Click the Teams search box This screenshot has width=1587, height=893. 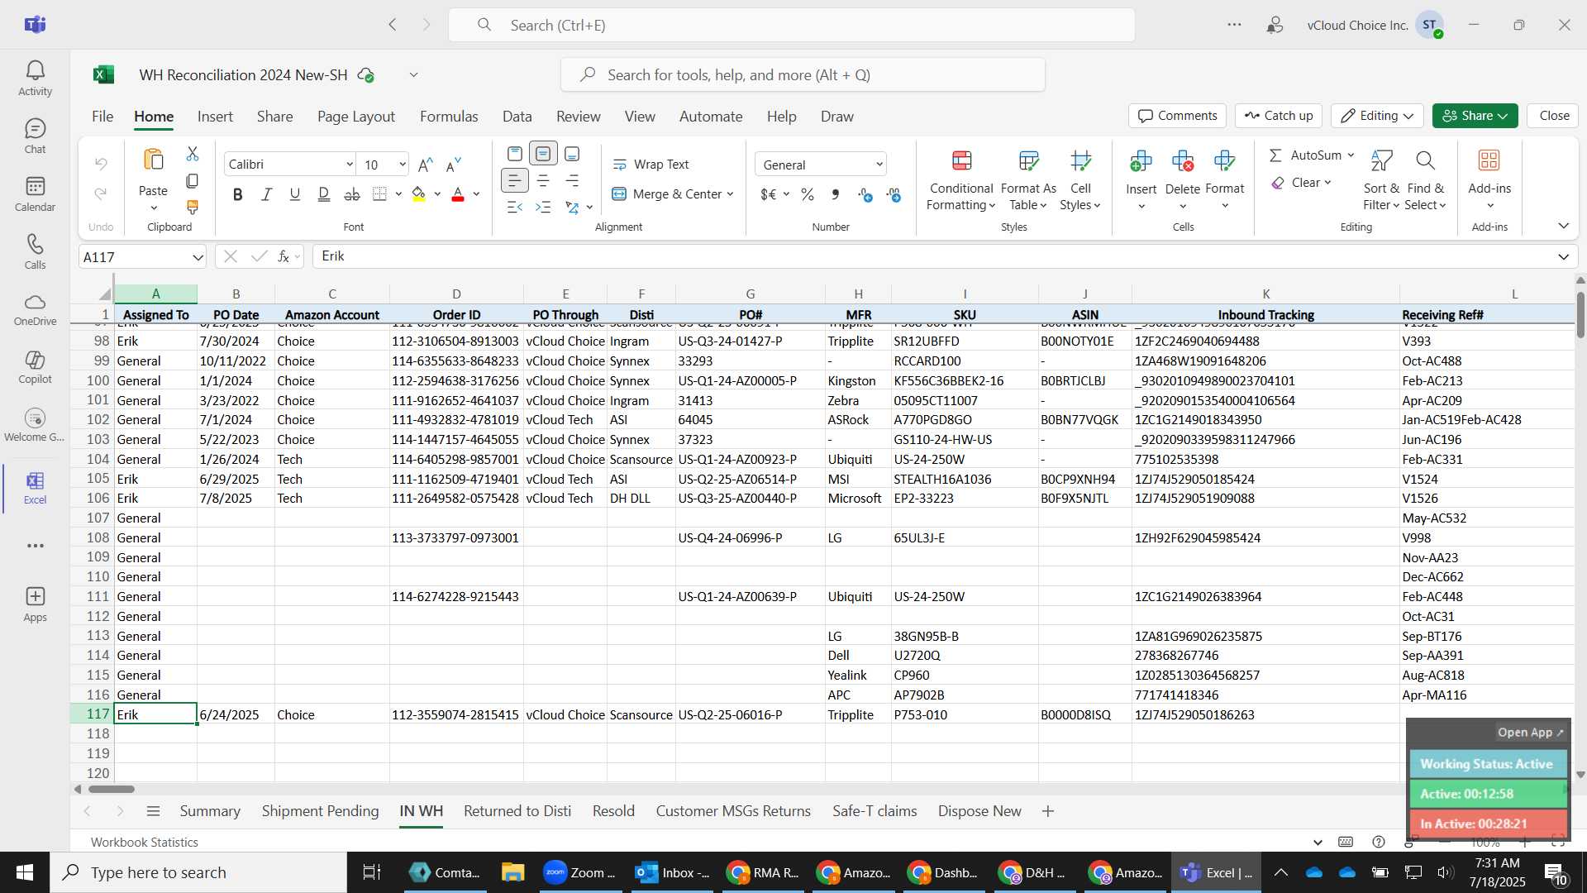(792, 26)
